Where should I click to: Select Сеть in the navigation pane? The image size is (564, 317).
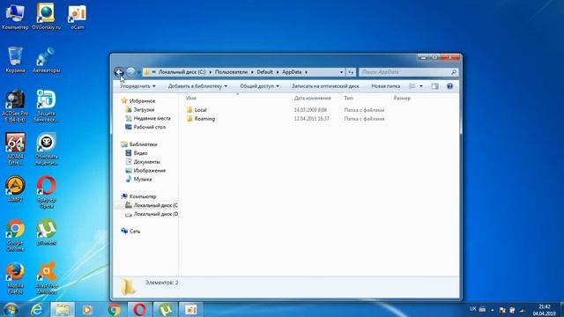coord(135,232)
